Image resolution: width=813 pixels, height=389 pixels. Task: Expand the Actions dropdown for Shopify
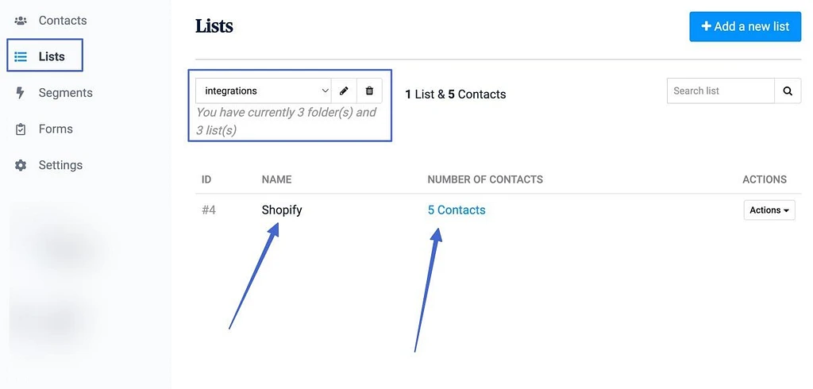[769, 210]
